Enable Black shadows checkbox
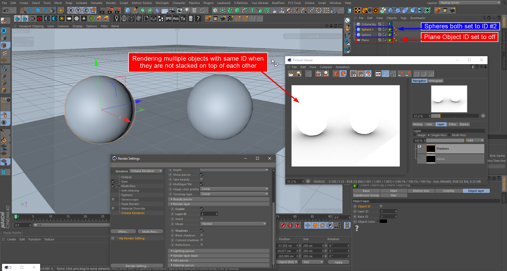507x271 pixels. pyautogui.click(x=202, y=235)
